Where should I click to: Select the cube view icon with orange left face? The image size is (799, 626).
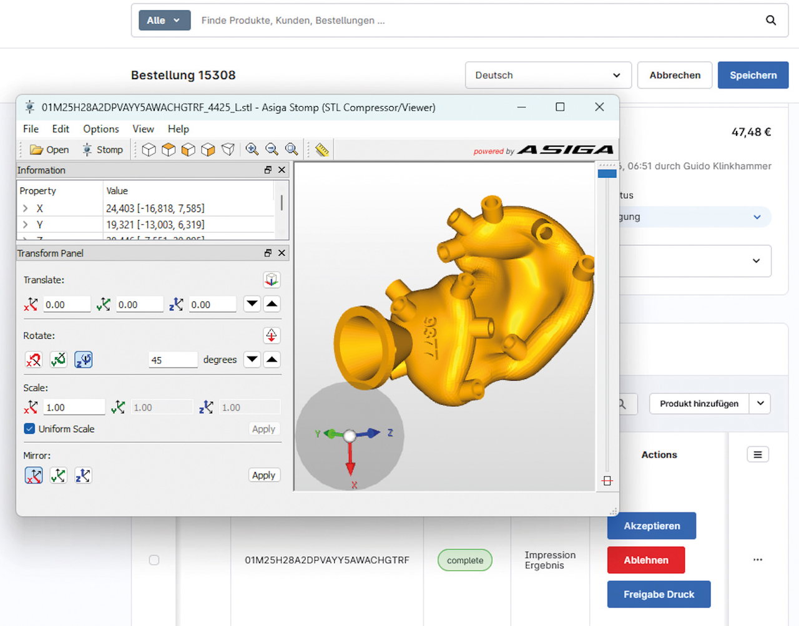(188, 150)
